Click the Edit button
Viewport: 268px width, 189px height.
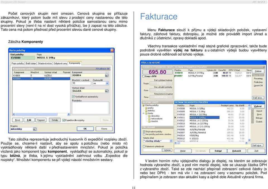pyautogui.click(x=29, y=120)
